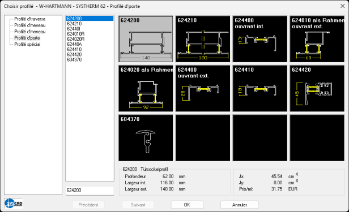Select the 624420 profile thumbnail
The height and width of the screenshot is (212, 349).
tap(317, 88)
